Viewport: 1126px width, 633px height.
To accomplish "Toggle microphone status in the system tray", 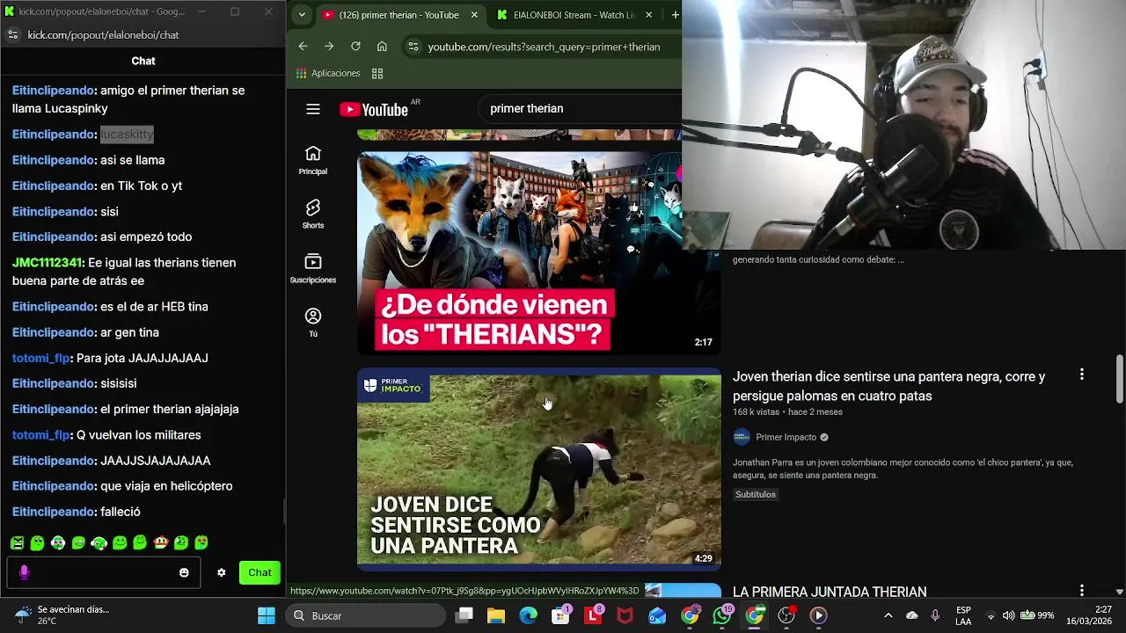I will tap(935, 615).
